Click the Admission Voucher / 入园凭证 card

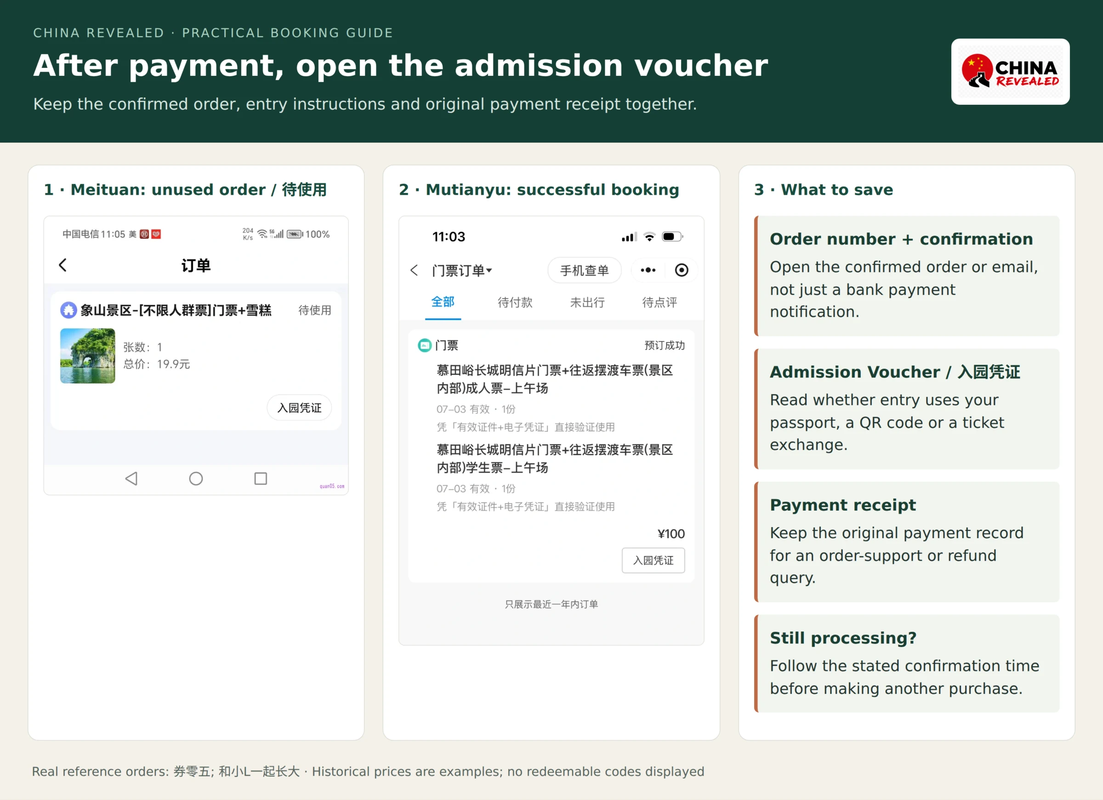(906, 409)
